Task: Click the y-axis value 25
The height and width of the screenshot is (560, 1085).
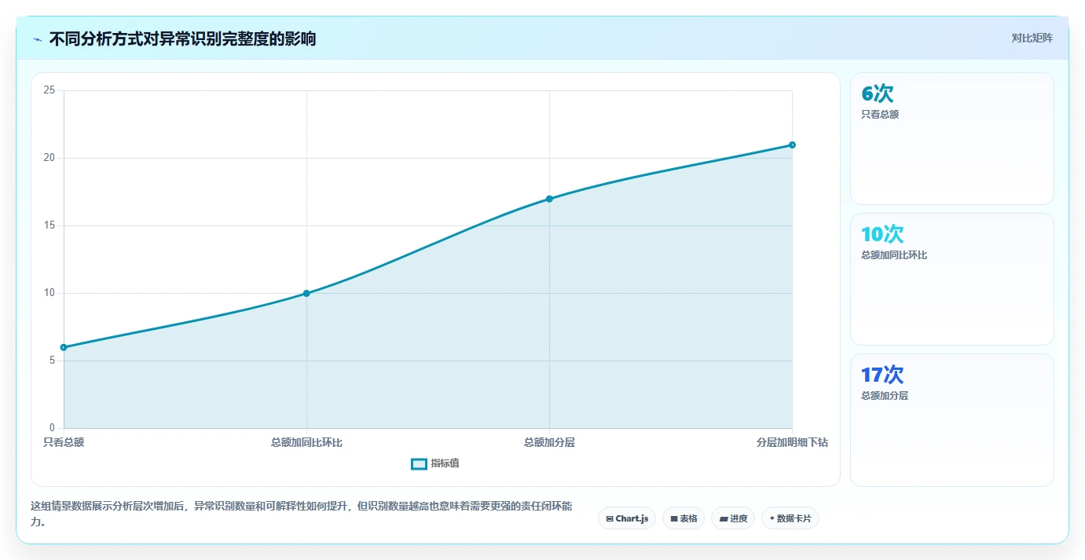Action: point(49,90)
